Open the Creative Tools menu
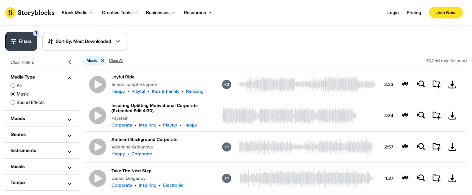472x195 pixels. (119, 13)
